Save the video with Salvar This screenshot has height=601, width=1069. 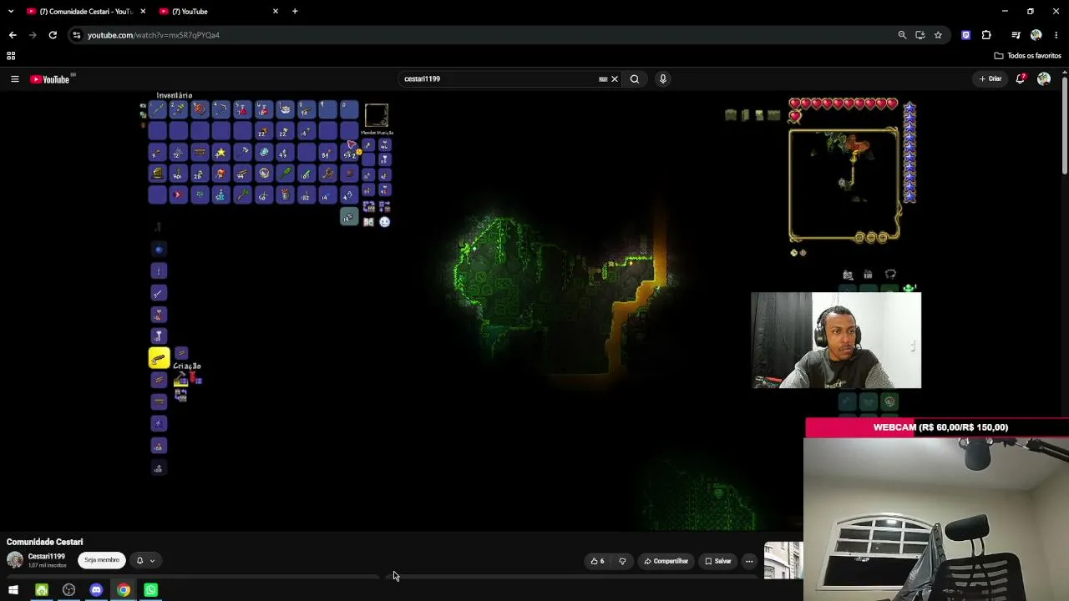(x=717, y=561)
